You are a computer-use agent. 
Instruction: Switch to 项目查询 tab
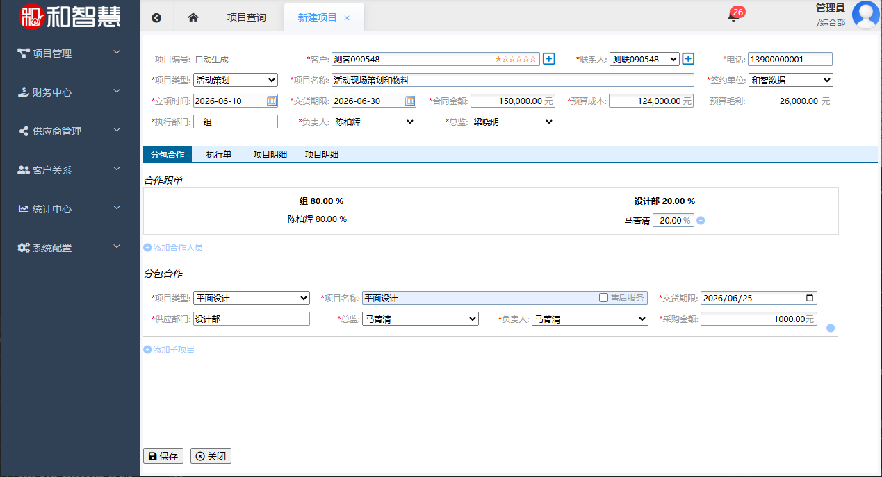pos(247,17)
